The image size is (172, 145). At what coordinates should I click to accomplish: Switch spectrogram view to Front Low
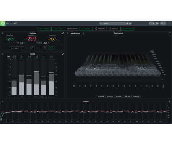click(110, 96)
